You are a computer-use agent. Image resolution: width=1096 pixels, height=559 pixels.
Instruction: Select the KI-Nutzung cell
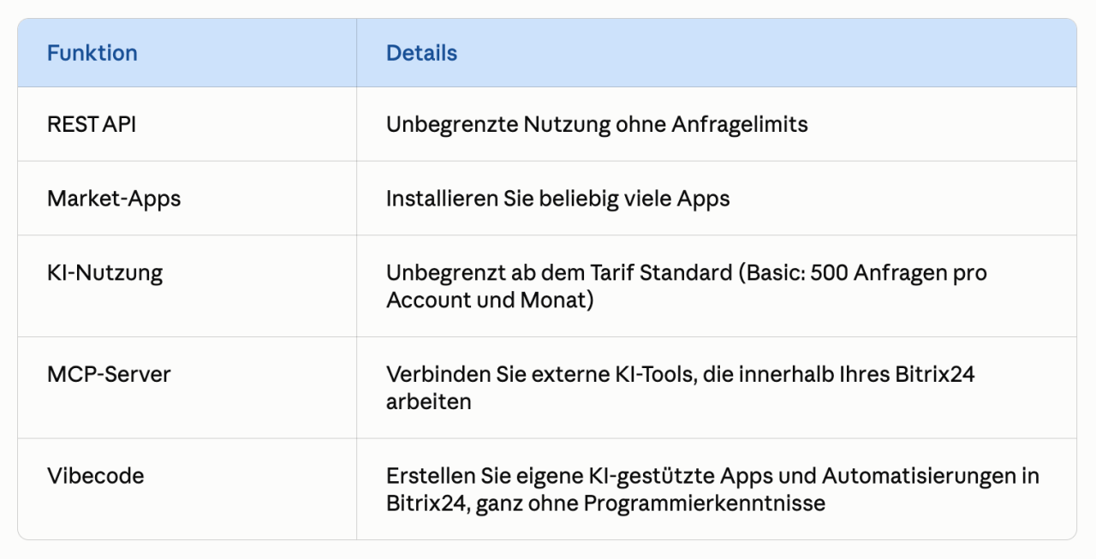point(187,286)
